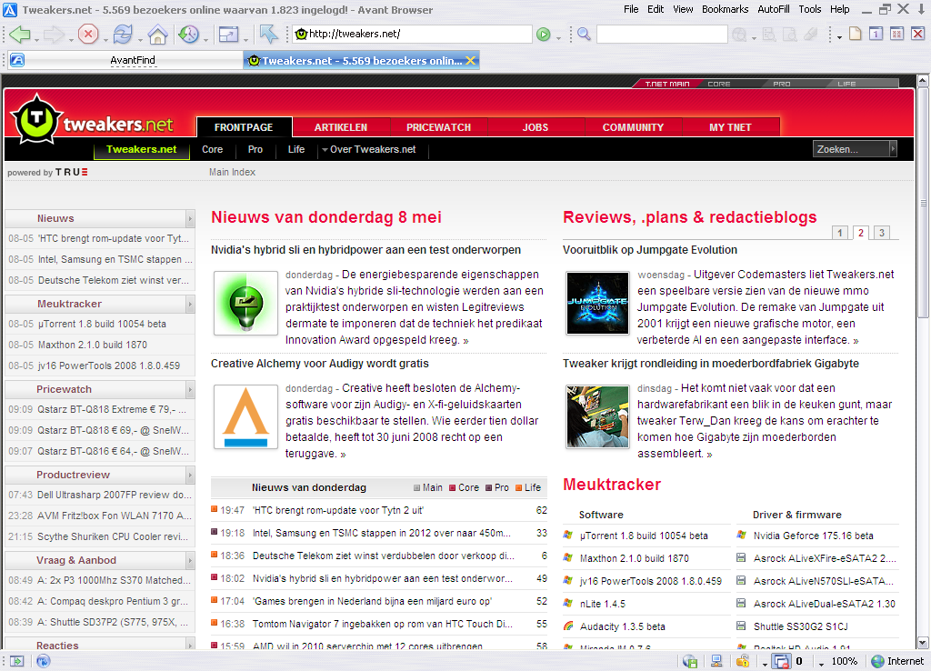Click the red close-page toolbar icon

917,34
